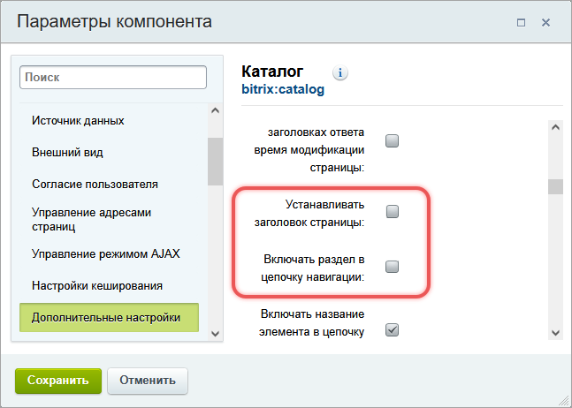Screen dimensions: 572x408
Task: Select Согласие пользователя section
Action: (x=95, y=184)
